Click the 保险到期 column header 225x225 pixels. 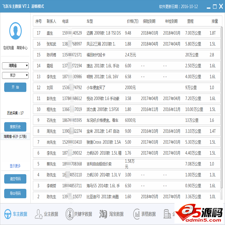149,21
